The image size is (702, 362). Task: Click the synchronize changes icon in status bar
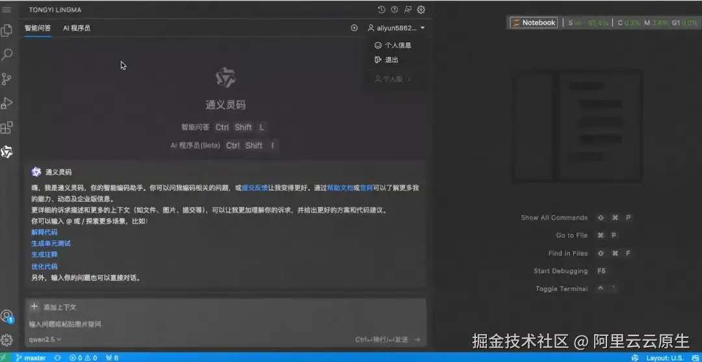point(57,357)
